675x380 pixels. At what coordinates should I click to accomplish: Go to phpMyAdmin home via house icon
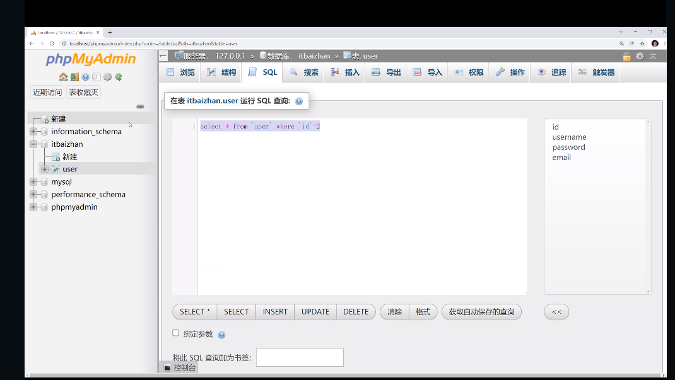tap(63, 77)
